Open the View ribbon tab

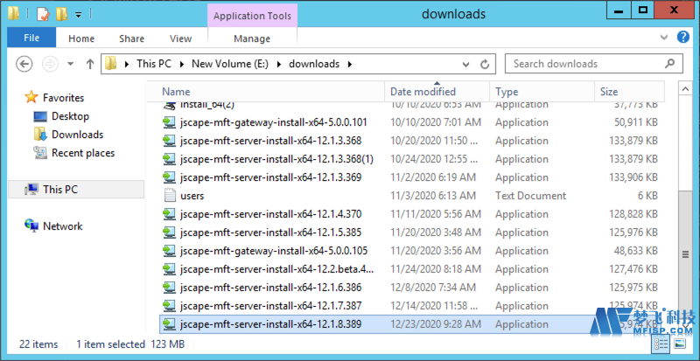181,38
